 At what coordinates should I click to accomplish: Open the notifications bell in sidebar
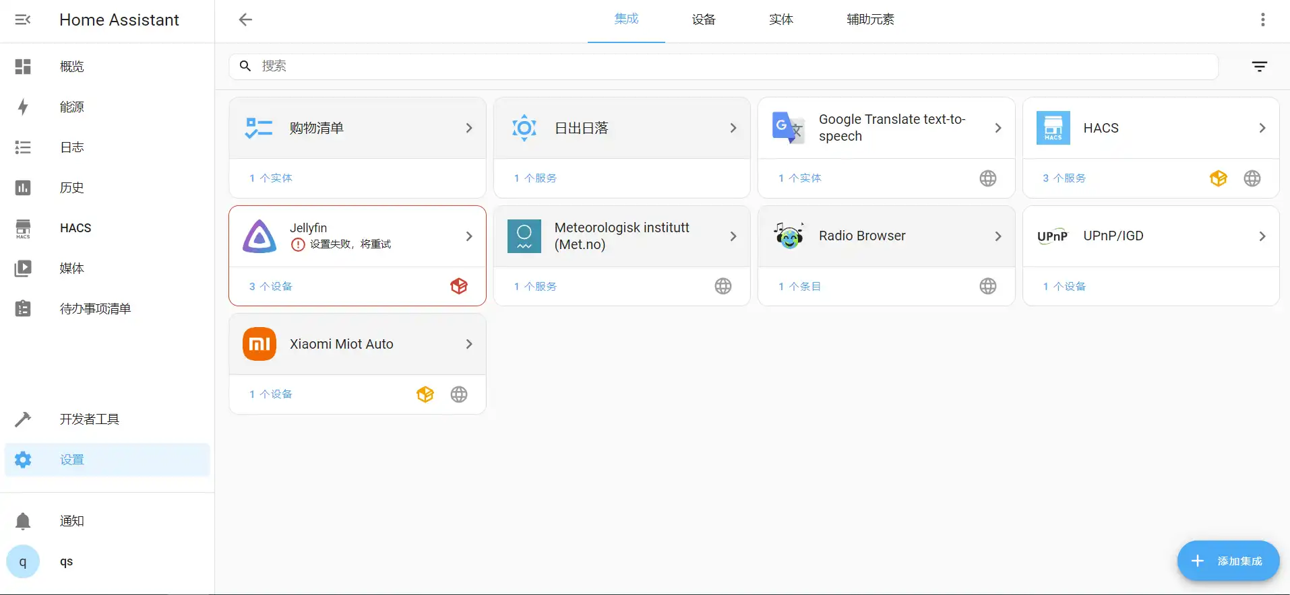tap(23, 520)
